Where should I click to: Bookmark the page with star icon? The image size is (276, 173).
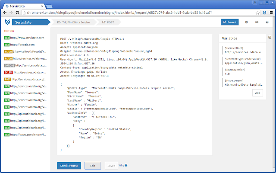click(x=257, y=13)
